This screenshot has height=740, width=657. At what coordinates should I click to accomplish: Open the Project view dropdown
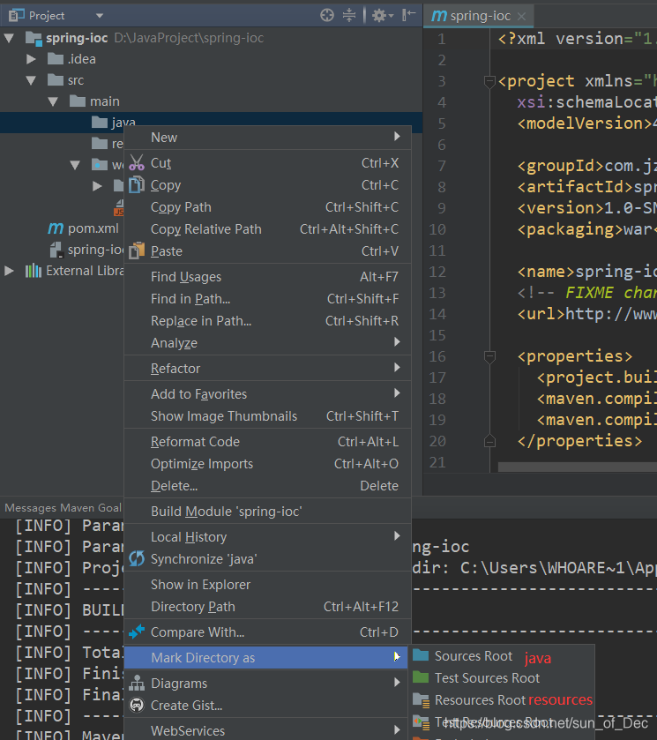coord(100,16)
